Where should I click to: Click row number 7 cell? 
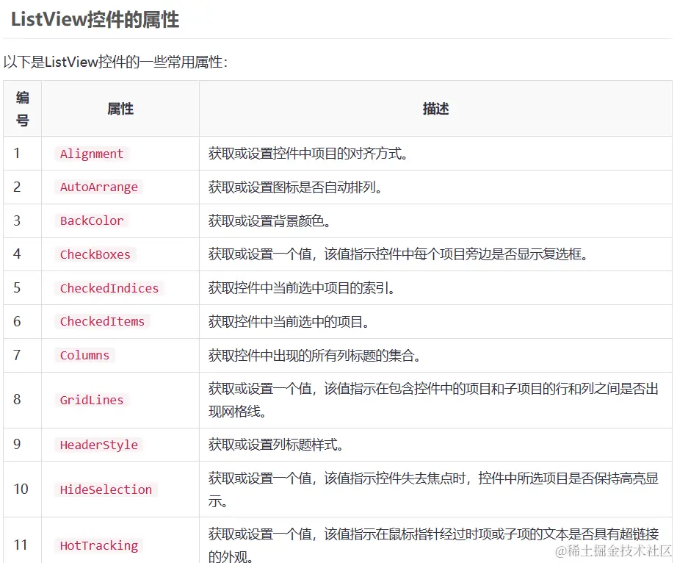23,355
